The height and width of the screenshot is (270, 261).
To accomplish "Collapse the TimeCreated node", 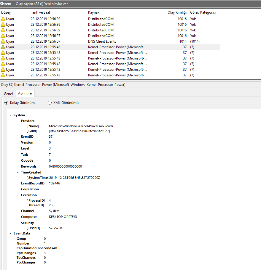I will click(18, 172).
